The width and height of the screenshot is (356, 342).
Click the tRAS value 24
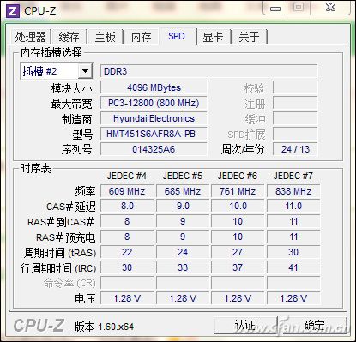coord(183,252)
